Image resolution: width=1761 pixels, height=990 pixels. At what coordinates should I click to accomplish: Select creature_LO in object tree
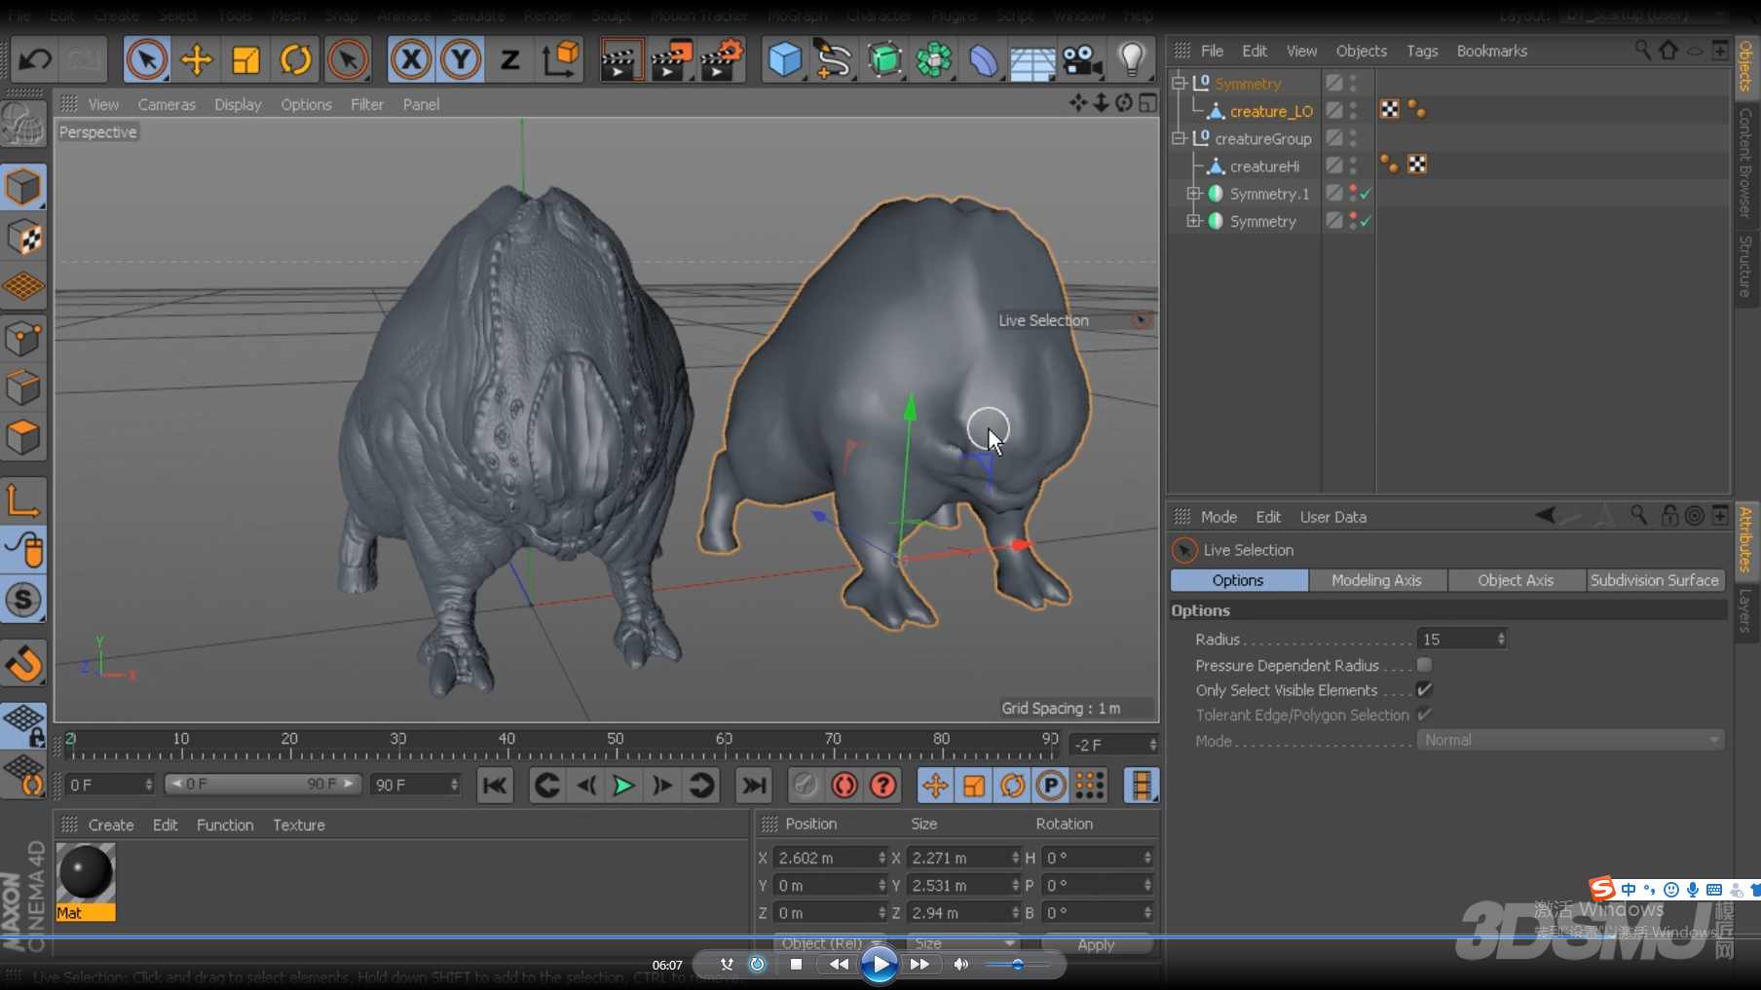click(x=1271, y=111)
